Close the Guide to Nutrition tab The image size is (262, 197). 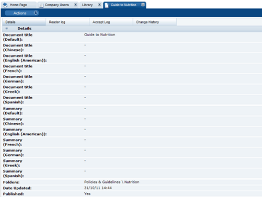click(143, 5)
